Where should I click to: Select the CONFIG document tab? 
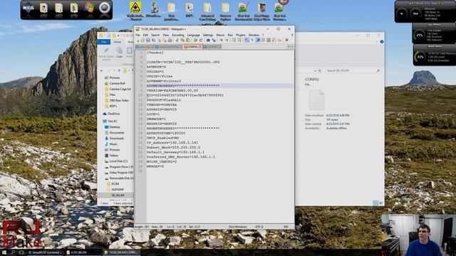point(192,47)
